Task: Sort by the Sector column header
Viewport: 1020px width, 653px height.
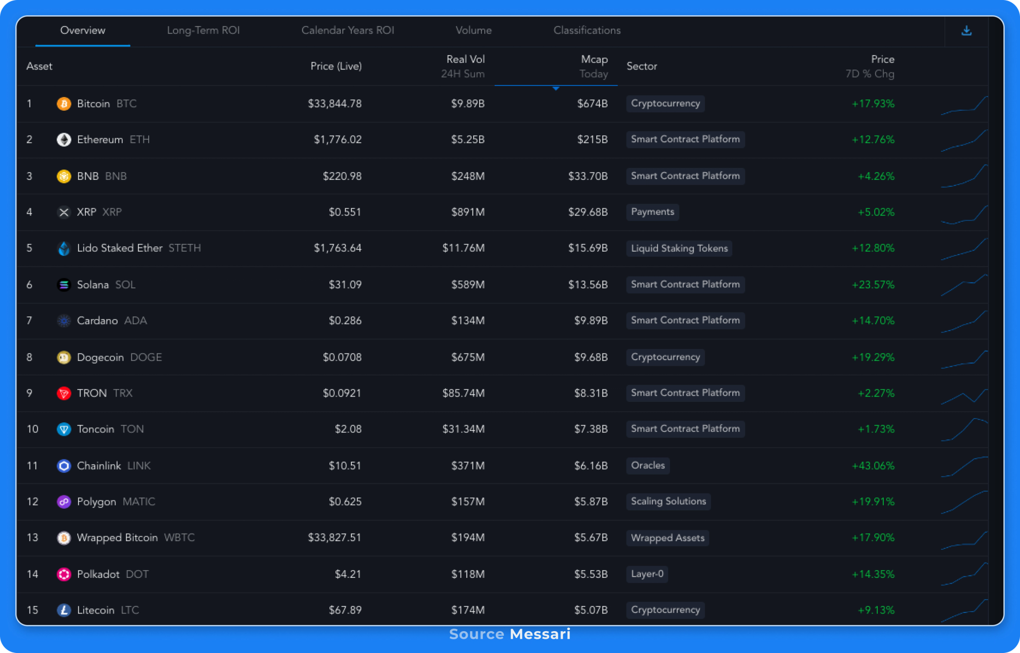Action: [x=642, y=66]
